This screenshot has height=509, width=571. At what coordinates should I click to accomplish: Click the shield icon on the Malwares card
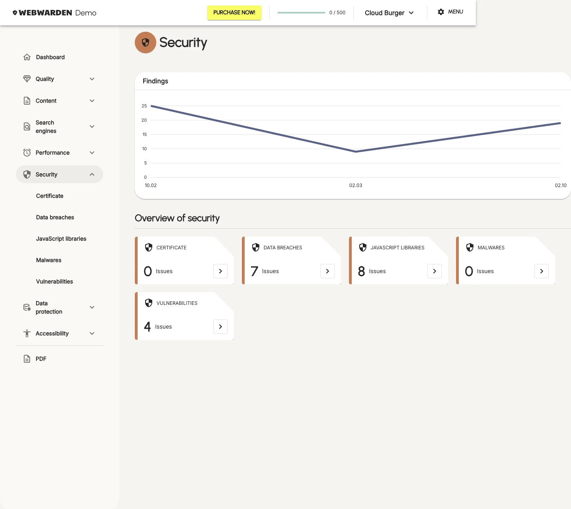coord(470,247)
